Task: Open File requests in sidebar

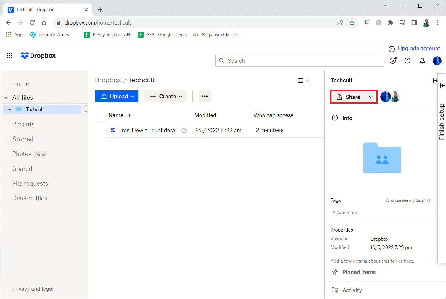Action: pos(30,184)
